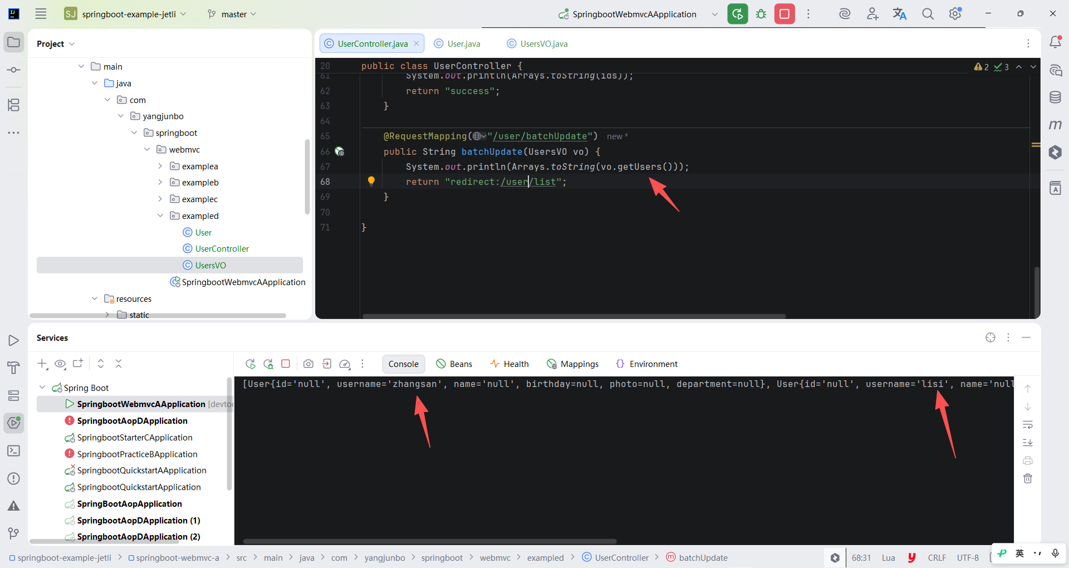Image resolution: width=1069 pixels, height=568 pixels.
Task: Open the Beans tab
Action: (454, 364)
